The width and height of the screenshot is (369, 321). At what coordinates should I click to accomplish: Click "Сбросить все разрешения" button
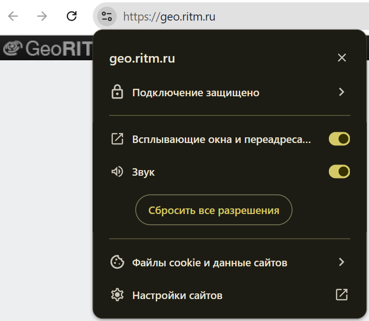tap(214, 210)
